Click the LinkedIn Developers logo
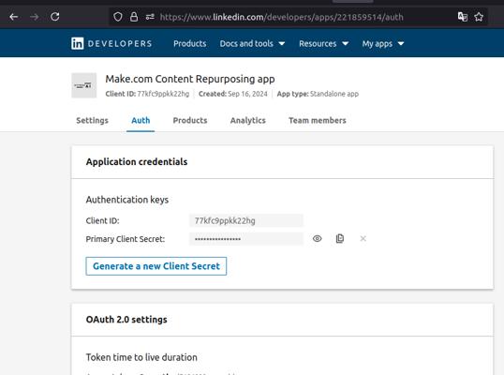Screen dimensions: 504x375 pos(111,43)
